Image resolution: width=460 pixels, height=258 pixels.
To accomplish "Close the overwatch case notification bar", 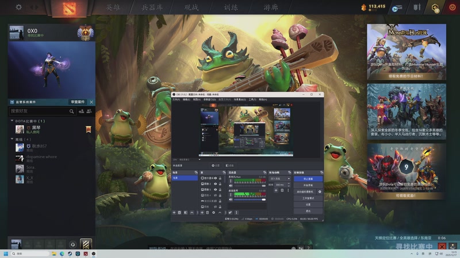I will click(x=91, y=102).
